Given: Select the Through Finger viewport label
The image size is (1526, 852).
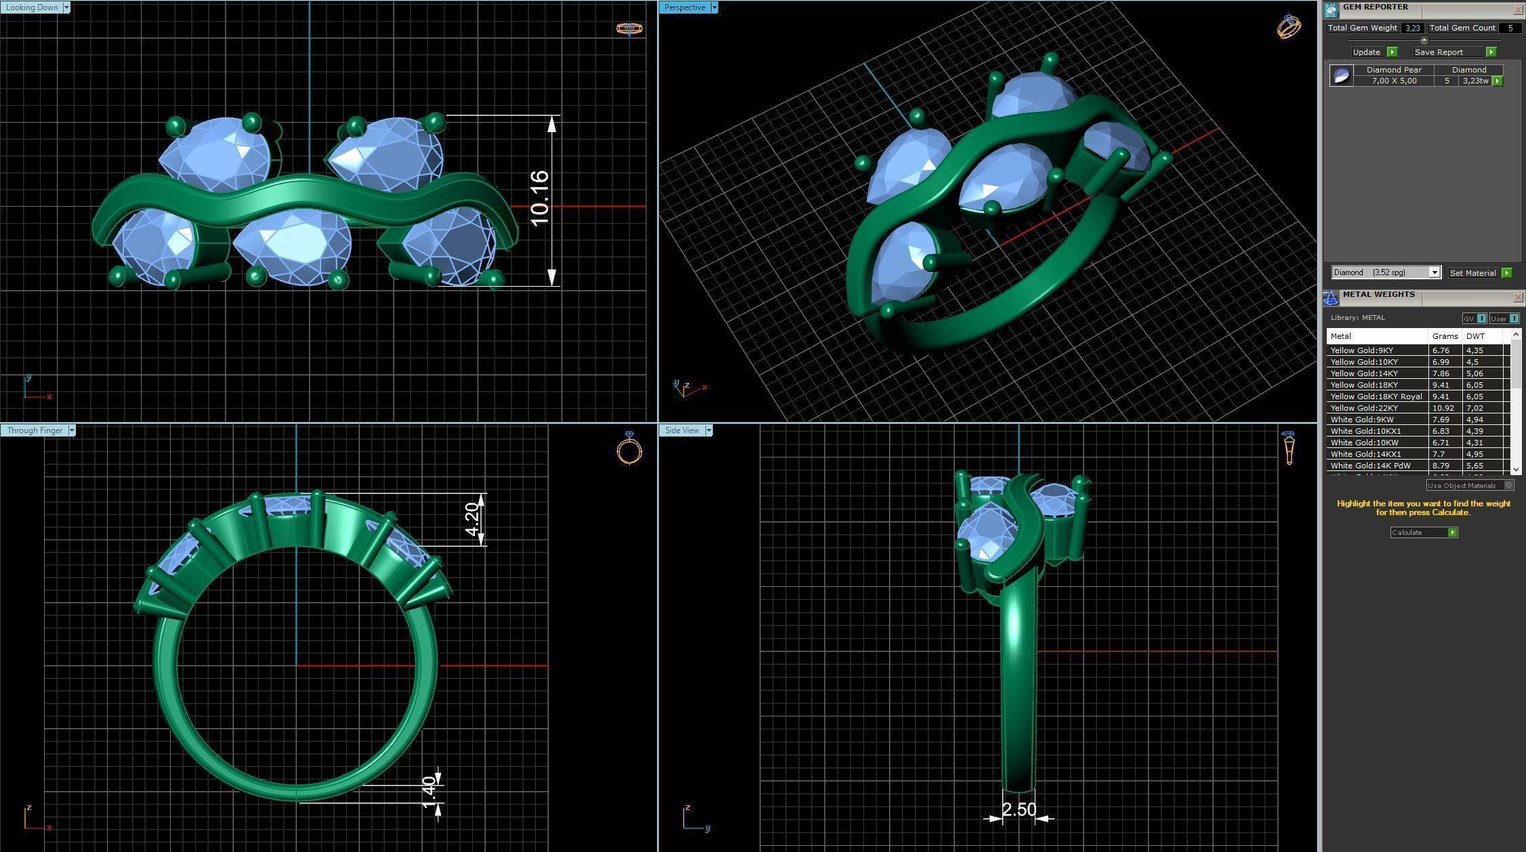Looking at the screenshot, I should pyautogui.click(x=35, y=430).
